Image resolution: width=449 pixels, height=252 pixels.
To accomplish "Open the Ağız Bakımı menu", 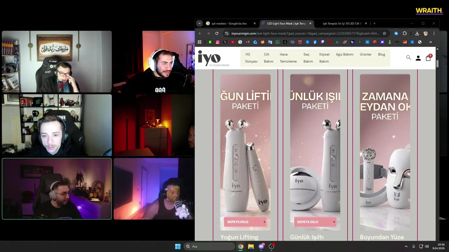I will (x=344, y=54).
